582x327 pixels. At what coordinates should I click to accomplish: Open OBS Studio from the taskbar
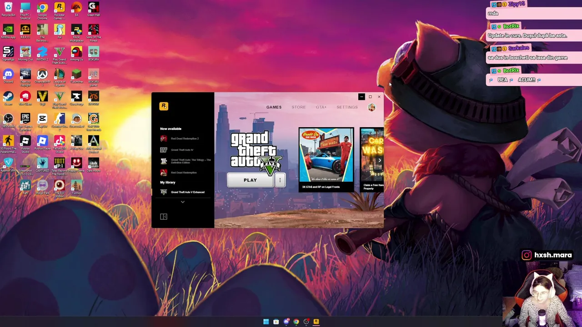point(306,322)
